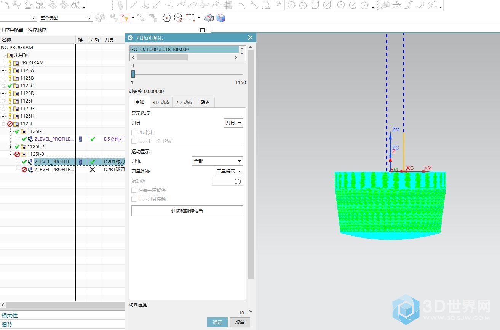Viewport: 500px width, 330px height.
Task: Toggle 显示刀具接触 checkbox
Action: (x=134, y=199)
